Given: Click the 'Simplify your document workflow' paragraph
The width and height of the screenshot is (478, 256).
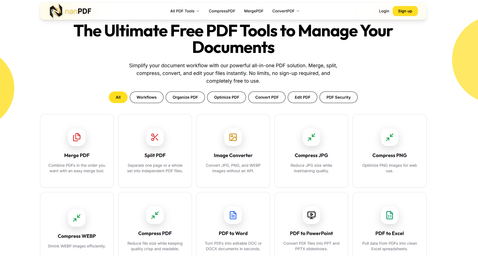Looking at the screenshot, I should (233, 73).
